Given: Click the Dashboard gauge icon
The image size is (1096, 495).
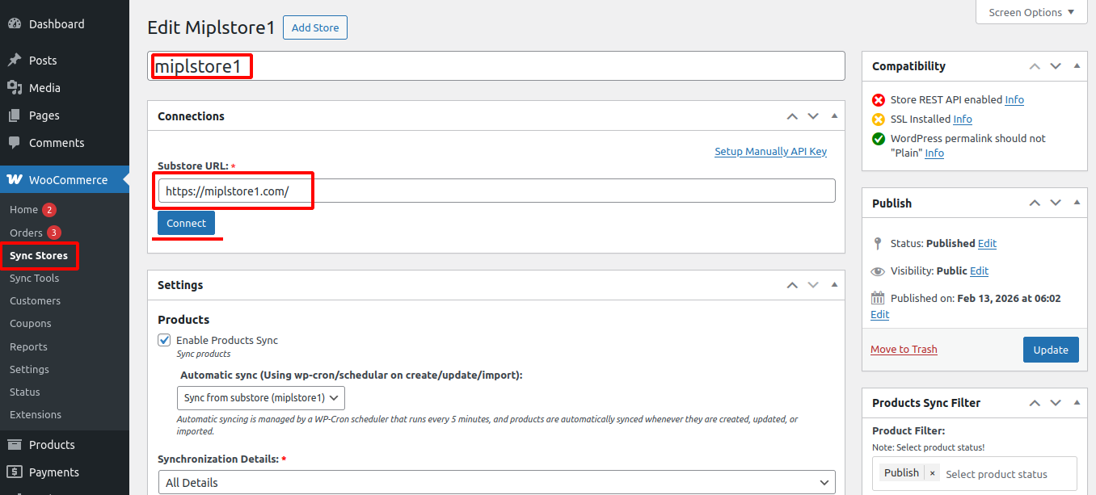Looking at the screenshot, I should click(x=15, y=24).
